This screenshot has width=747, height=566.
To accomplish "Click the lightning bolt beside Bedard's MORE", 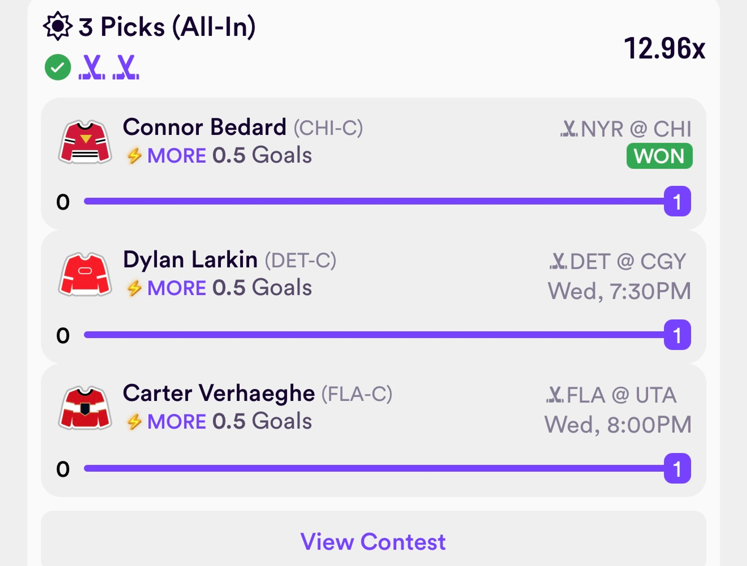I will click(134, 156).
